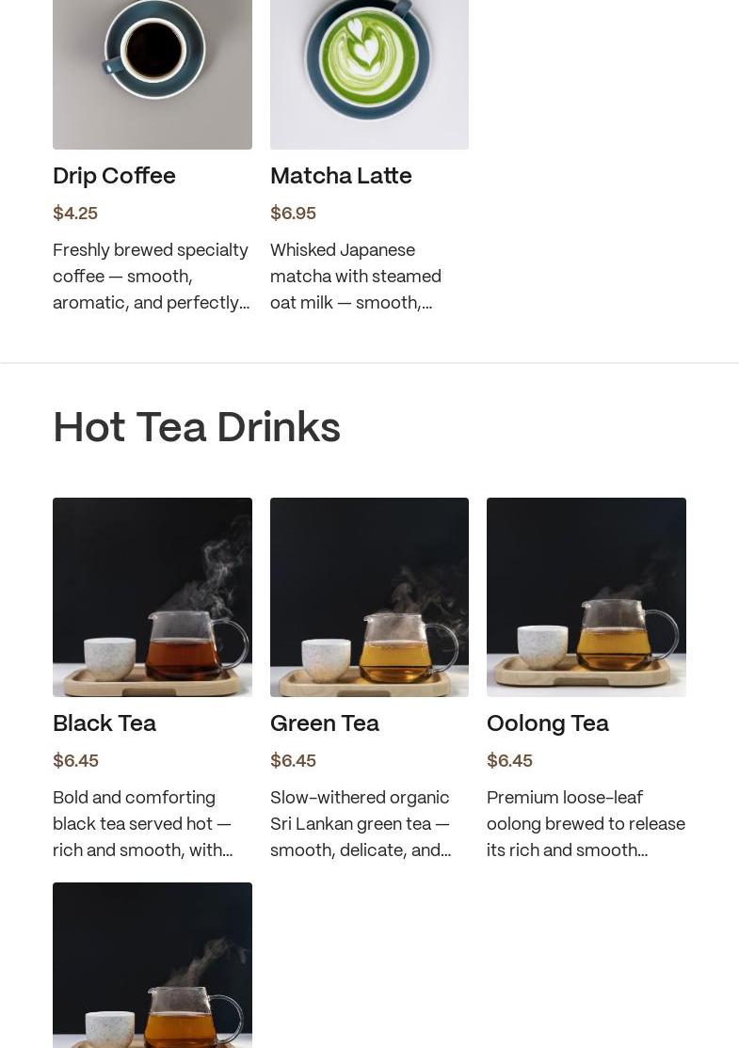
Task: Read the Drip Coffee description text
Action: 152,276
